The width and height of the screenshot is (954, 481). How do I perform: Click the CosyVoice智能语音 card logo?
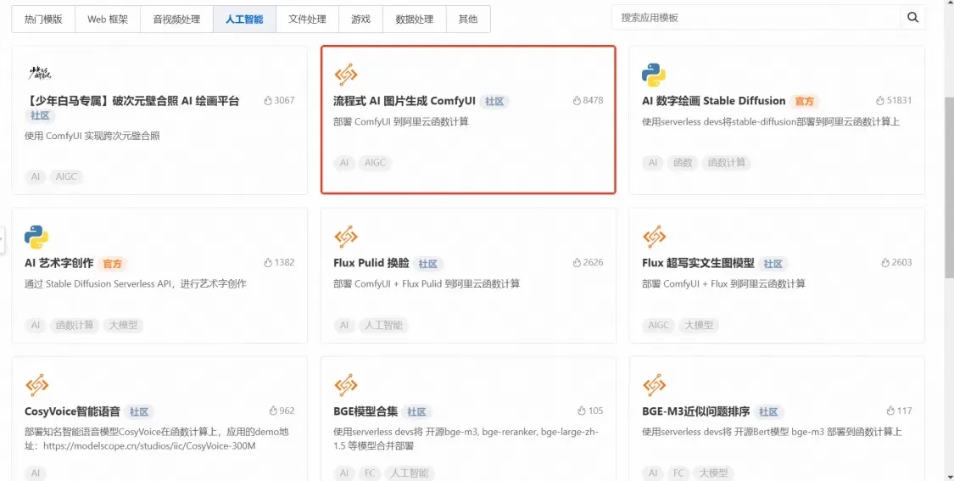(36, 385)
